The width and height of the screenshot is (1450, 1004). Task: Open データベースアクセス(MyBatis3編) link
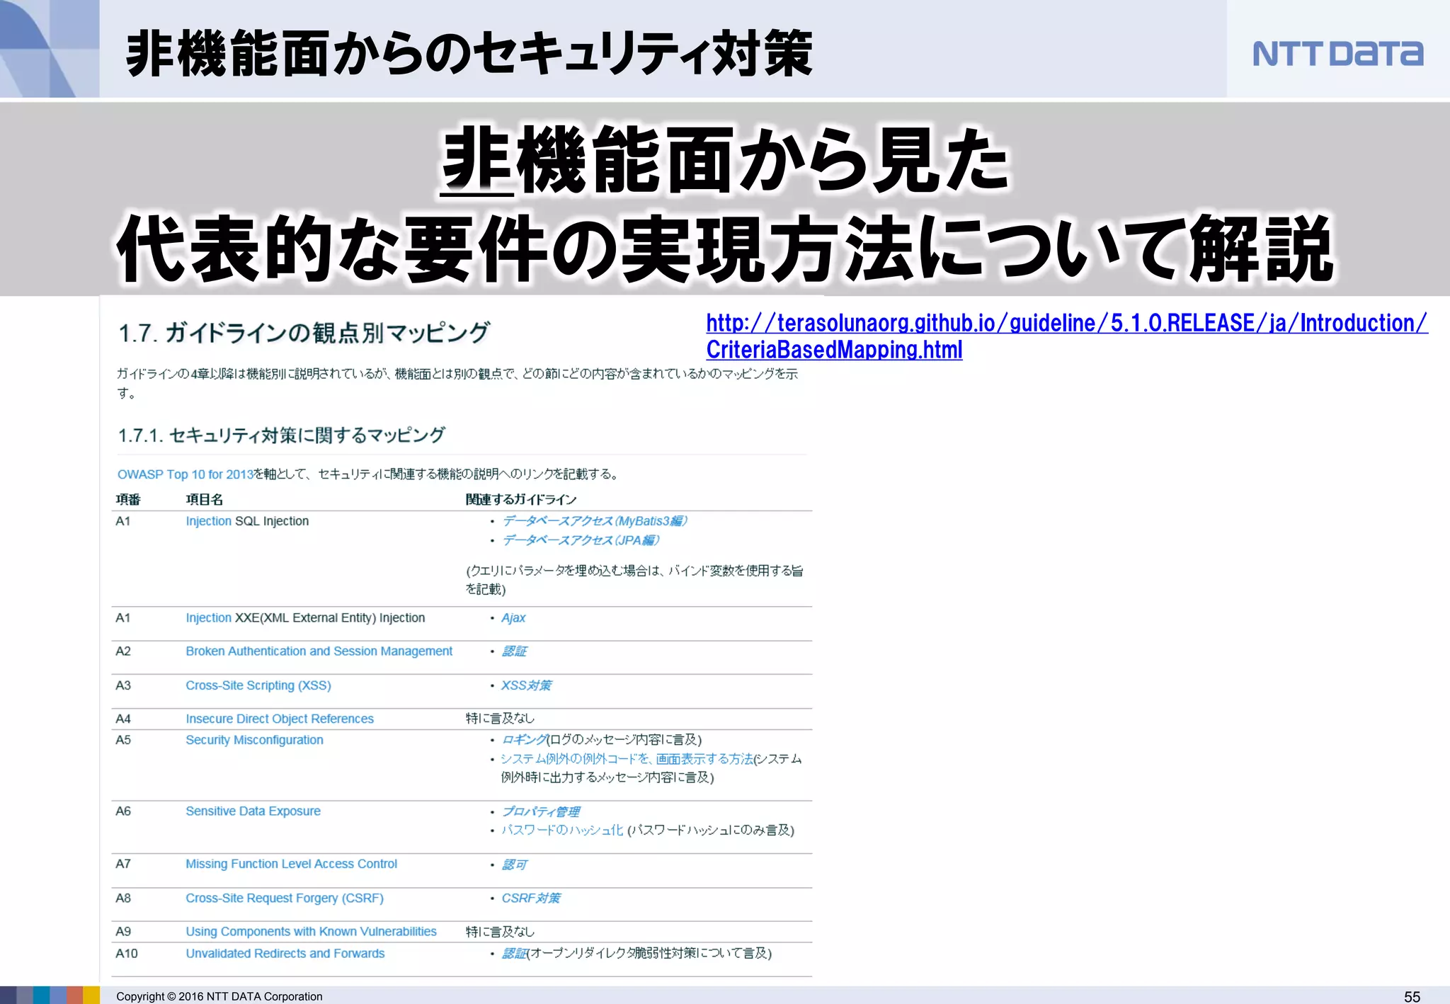pyautogui.click(x=594, y=521)
